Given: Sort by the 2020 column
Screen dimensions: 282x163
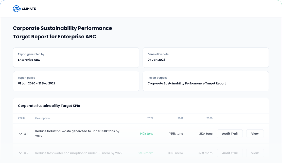Looking at the screenshot, I should 209,118.
